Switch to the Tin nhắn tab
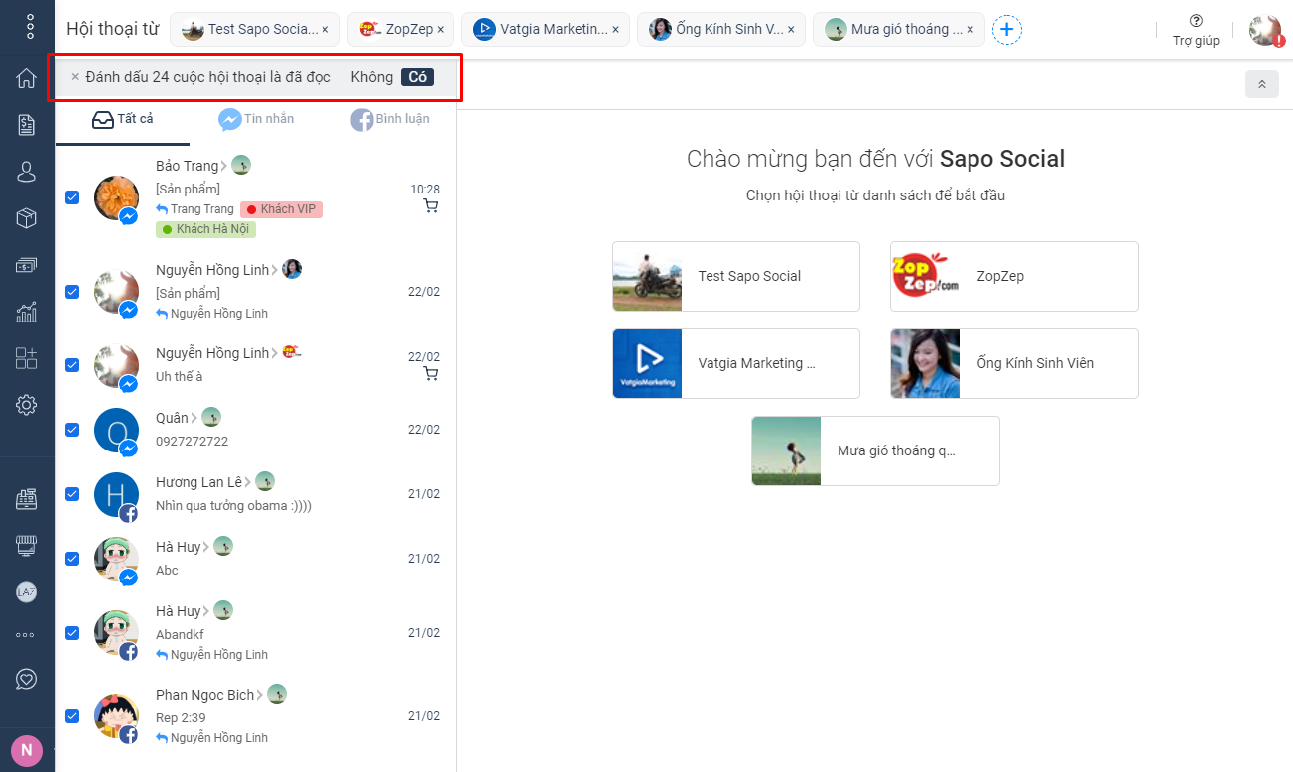 pyautogui.click(x=256, y=120)
